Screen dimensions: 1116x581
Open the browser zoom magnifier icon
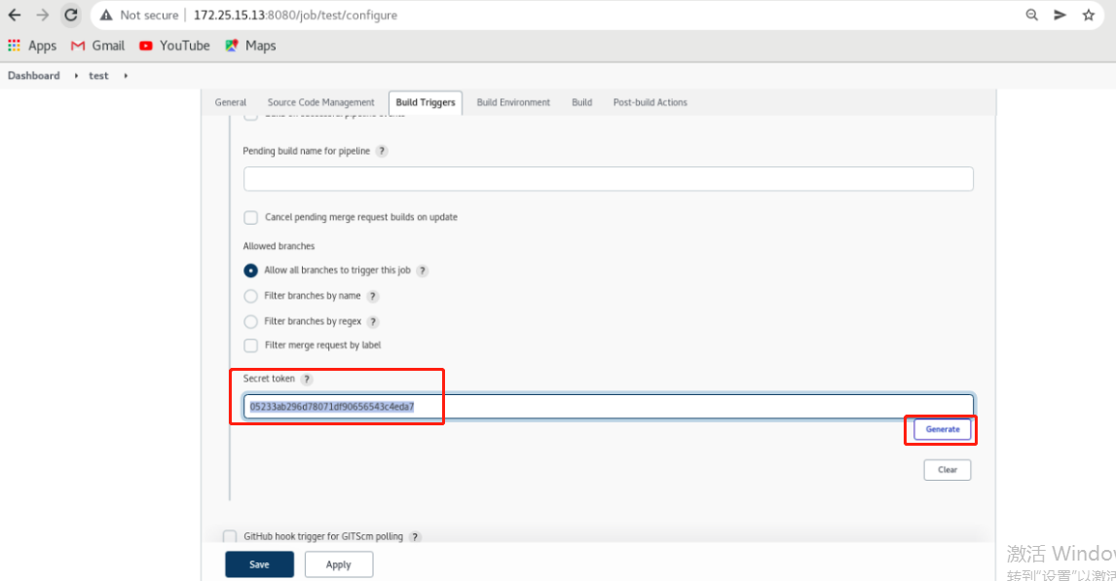(1031, 15)
